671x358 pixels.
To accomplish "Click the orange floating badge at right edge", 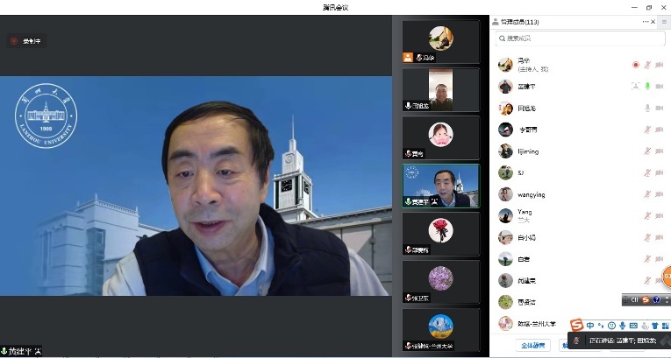I will coord(667,277).
